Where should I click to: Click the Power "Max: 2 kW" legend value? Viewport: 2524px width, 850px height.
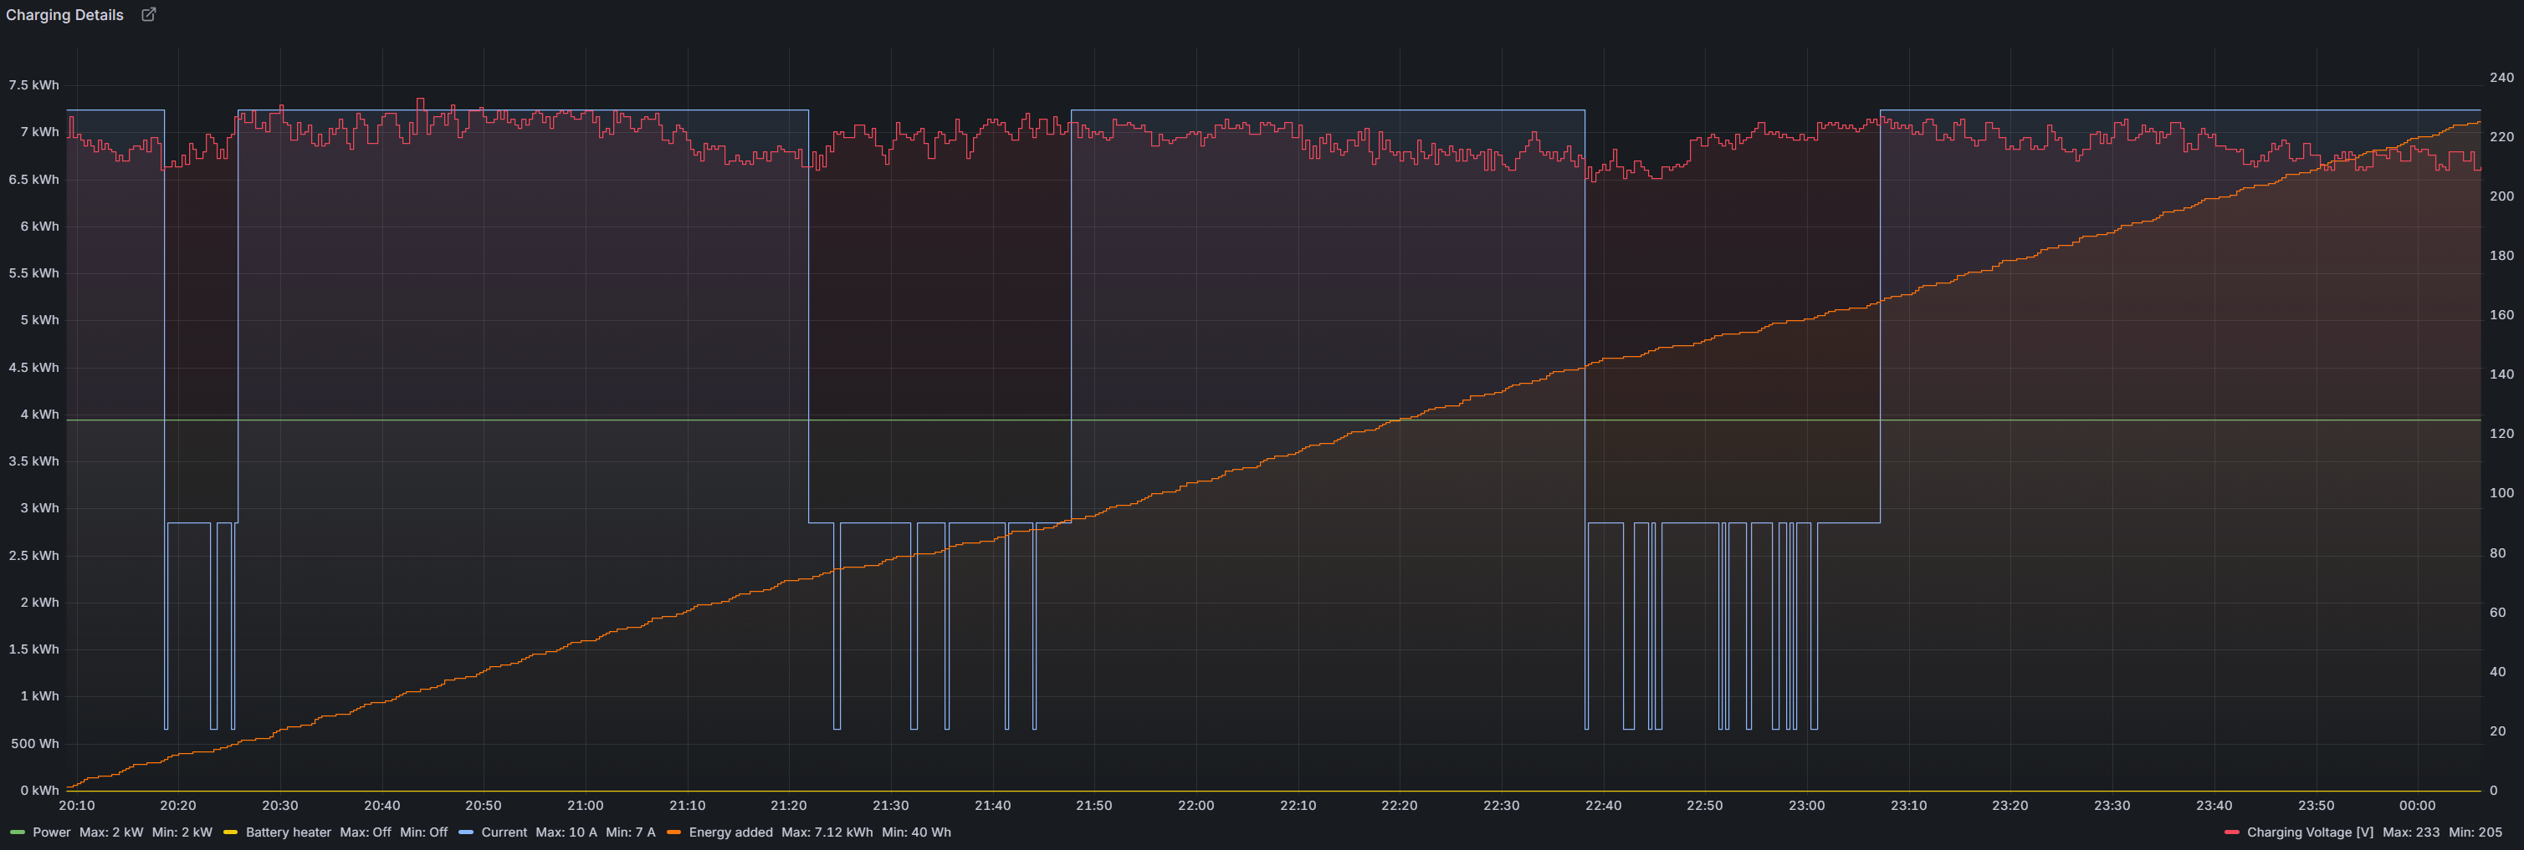click(110, 832)
